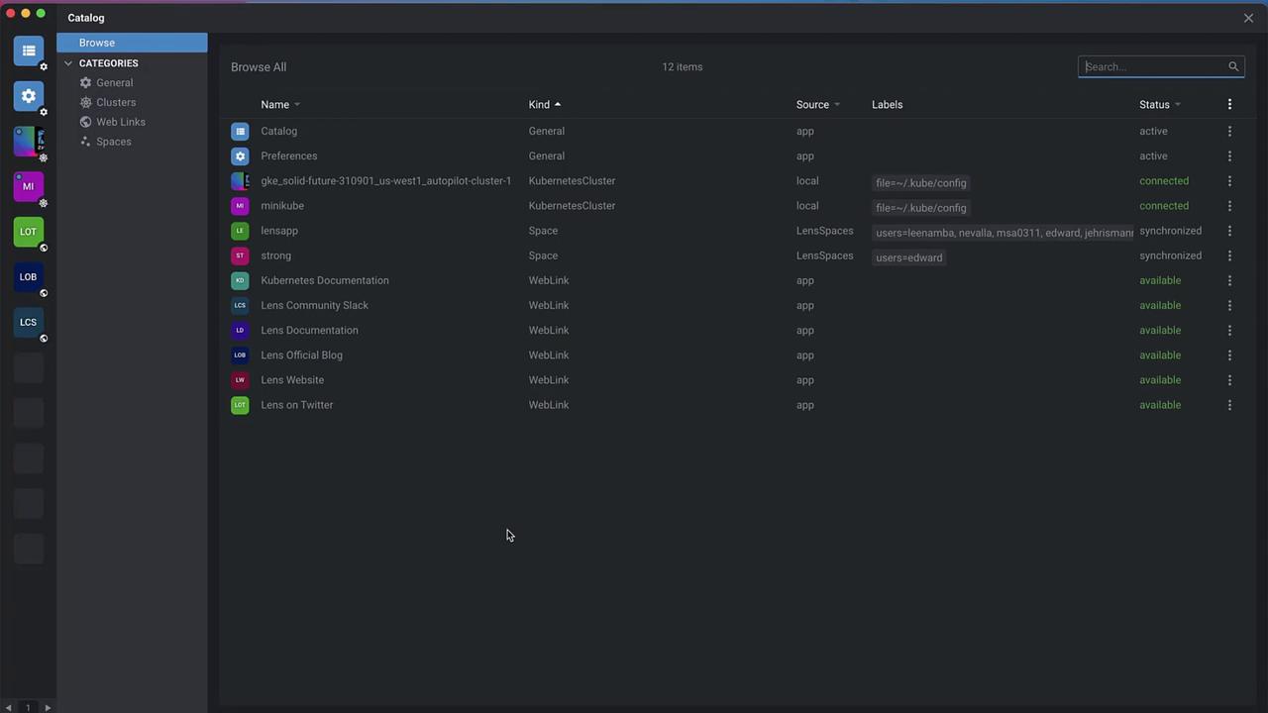1268x713 pixels.
Task: Open the Catalog hotbar icon
Action: pos(28,51)
